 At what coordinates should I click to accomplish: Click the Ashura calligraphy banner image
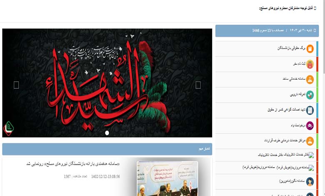tap(107, 83)
